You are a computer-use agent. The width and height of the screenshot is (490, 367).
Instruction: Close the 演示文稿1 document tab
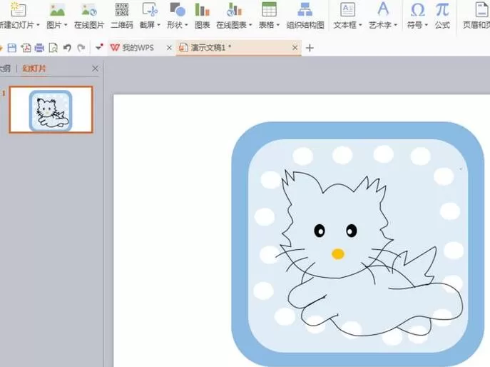click(295, 48)
